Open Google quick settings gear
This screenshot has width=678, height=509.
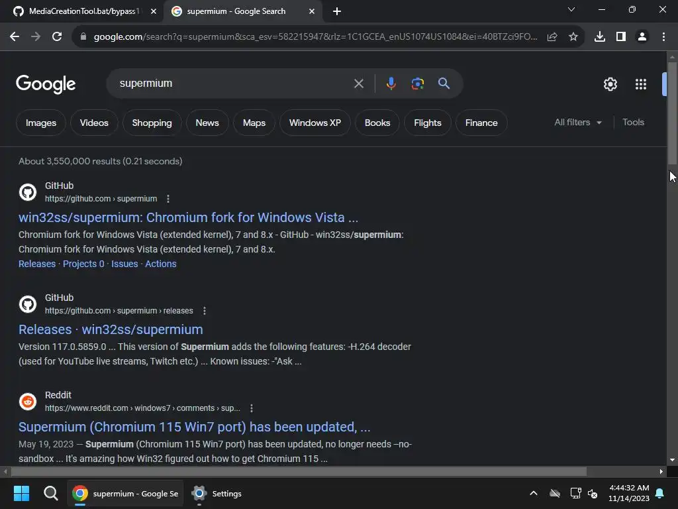610,84
